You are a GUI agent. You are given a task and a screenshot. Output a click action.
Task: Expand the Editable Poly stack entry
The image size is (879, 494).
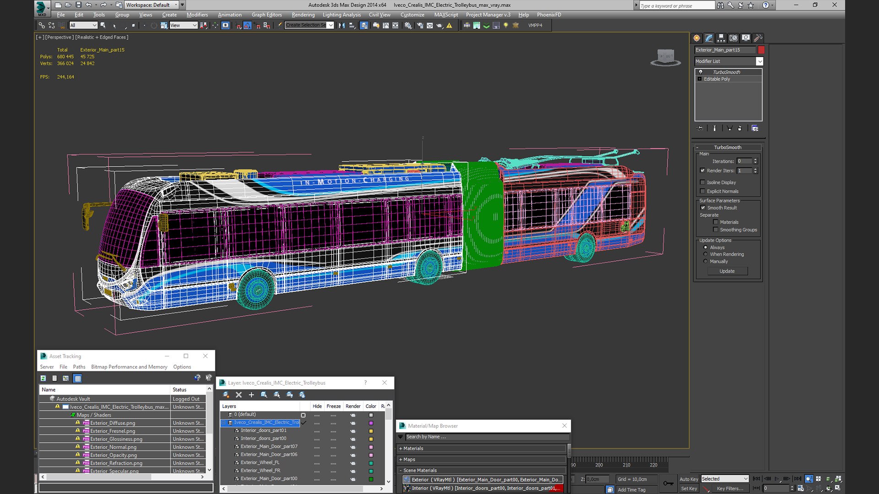coord(700,79)
